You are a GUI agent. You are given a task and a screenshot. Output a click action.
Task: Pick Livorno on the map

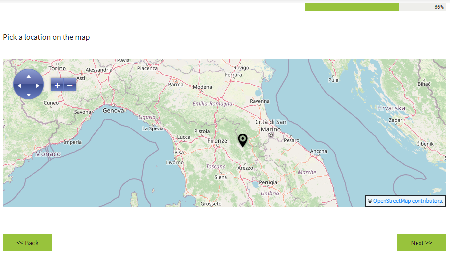tap(175, 162)
